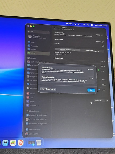Click the Sök search field
Screen dimensions: 115x154
pos(39,32)
